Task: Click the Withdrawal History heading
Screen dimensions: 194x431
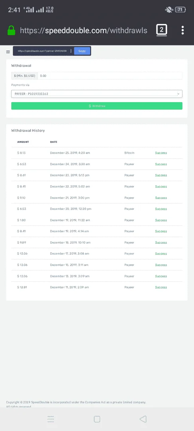Action: click(x=28, y=130)
